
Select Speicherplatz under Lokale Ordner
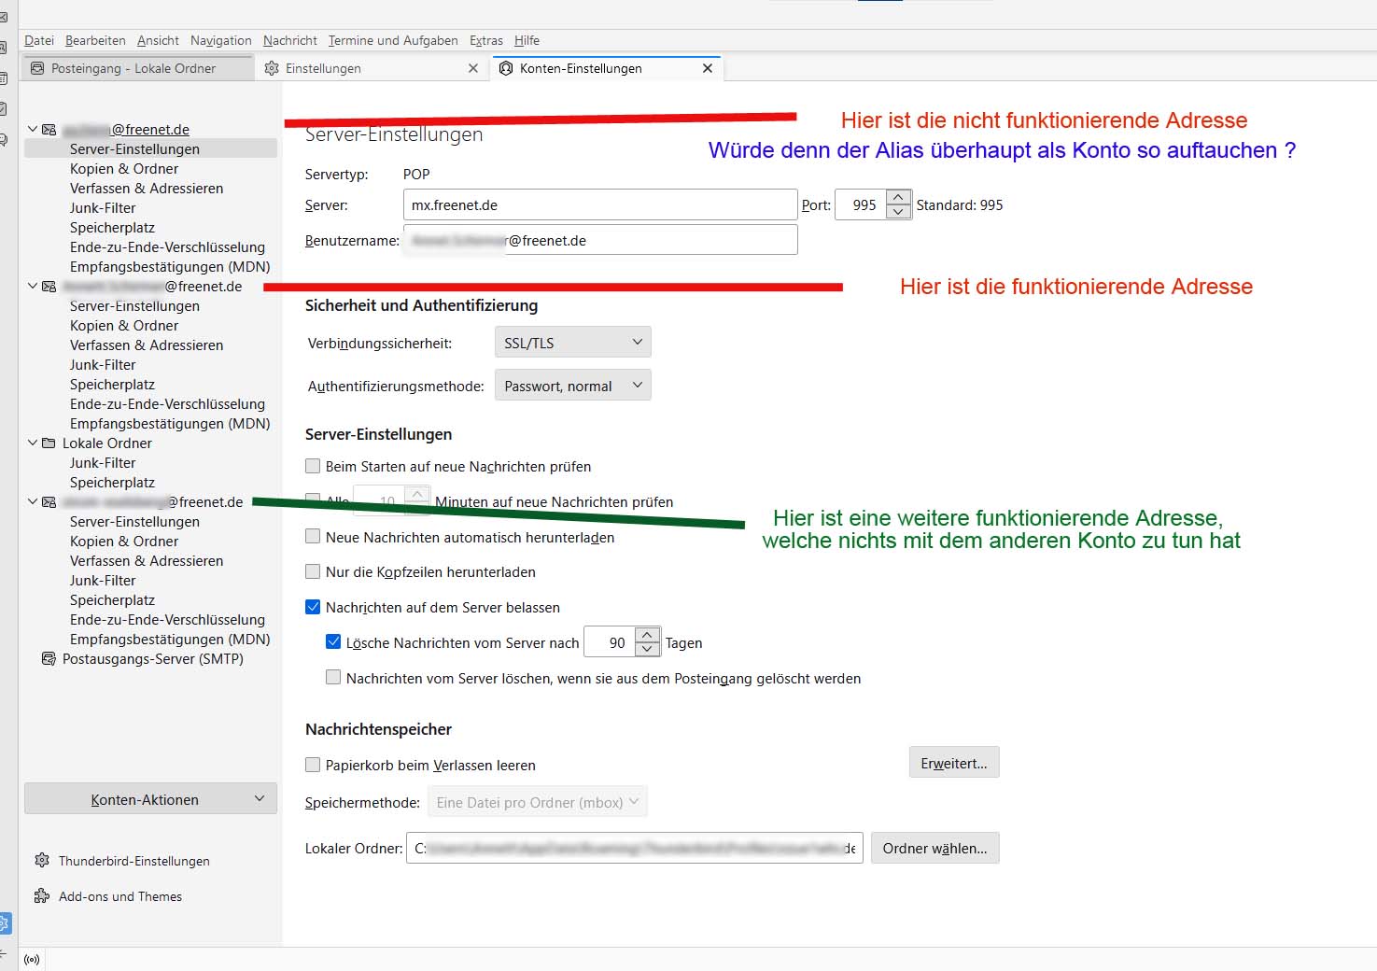pyautogui.click(x=112, y=483)
